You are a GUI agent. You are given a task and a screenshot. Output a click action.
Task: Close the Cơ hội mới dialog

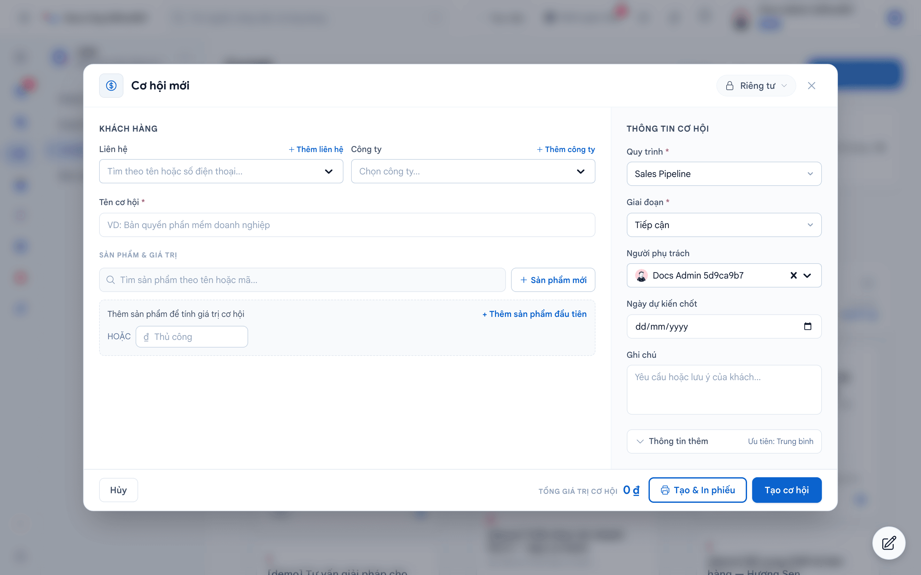(x=811, y=86)
